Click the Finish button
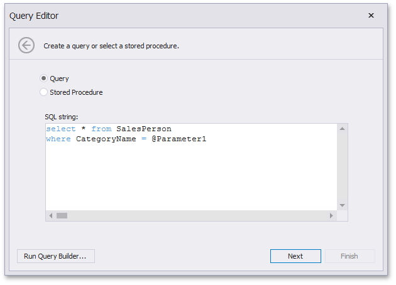Image resolution: width=396 pixels, height=285 pixels. point(349,256)
